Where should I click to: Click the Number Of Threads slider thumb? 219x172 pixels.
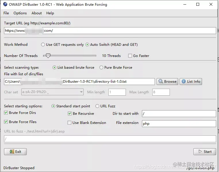click(48, 56)
